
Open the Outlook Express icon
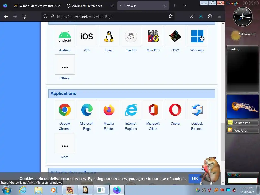(197, 110)
